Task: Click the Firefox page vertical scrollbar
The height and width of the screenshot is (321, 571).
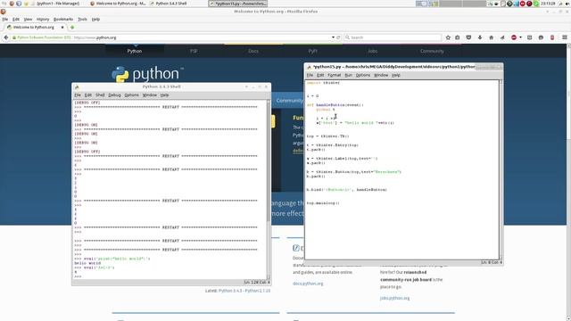Action: [x=569, y=182]
